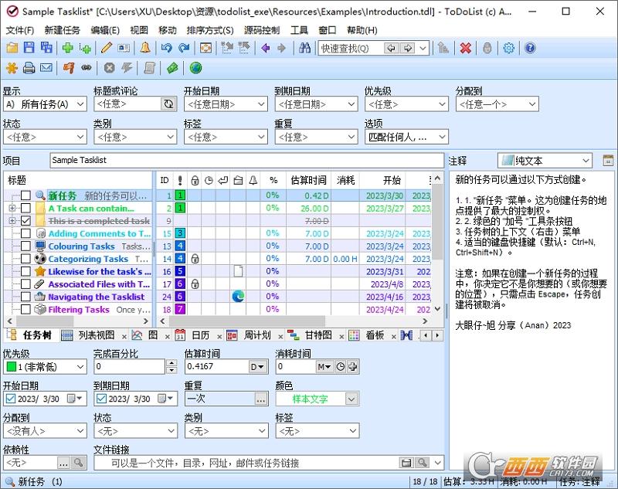Check the box for 'A Task can contain...'
This screenshot has height=489, width=618.
click(25, 208)
